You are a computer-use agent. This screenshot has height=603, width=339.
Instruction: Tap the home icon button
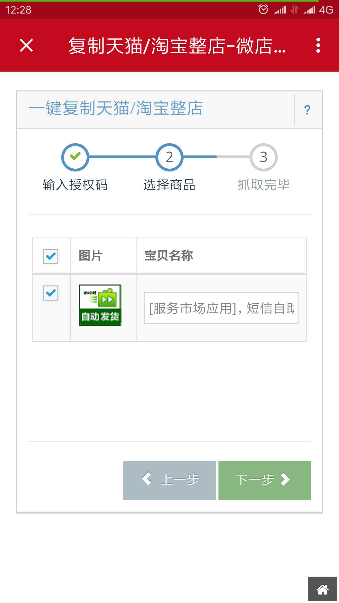(x=322, y=589)
